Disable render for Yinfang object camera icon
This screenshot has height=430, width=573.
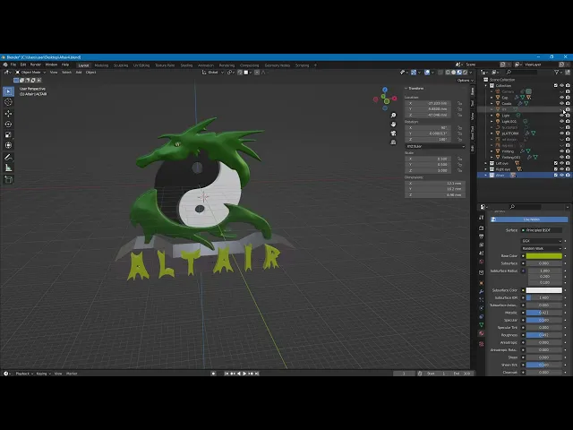click(x=568, y=151)
